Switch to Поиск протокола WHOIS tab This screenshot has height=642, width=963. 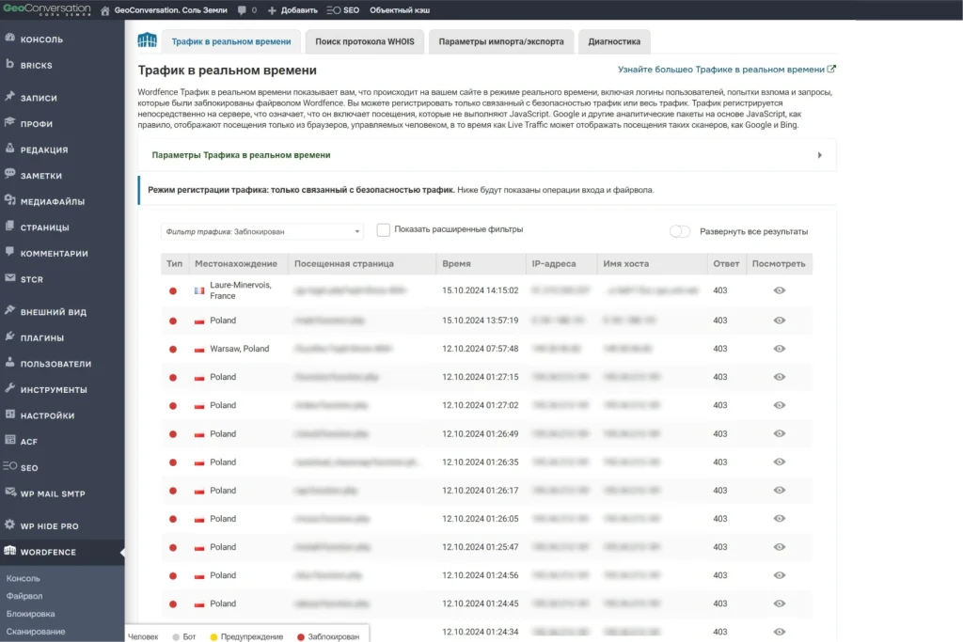point(365,42)
